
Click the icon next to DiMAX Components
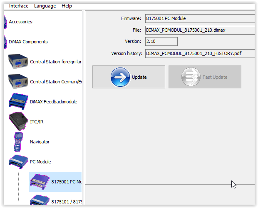pyautogui.click(x=5, y=42)
